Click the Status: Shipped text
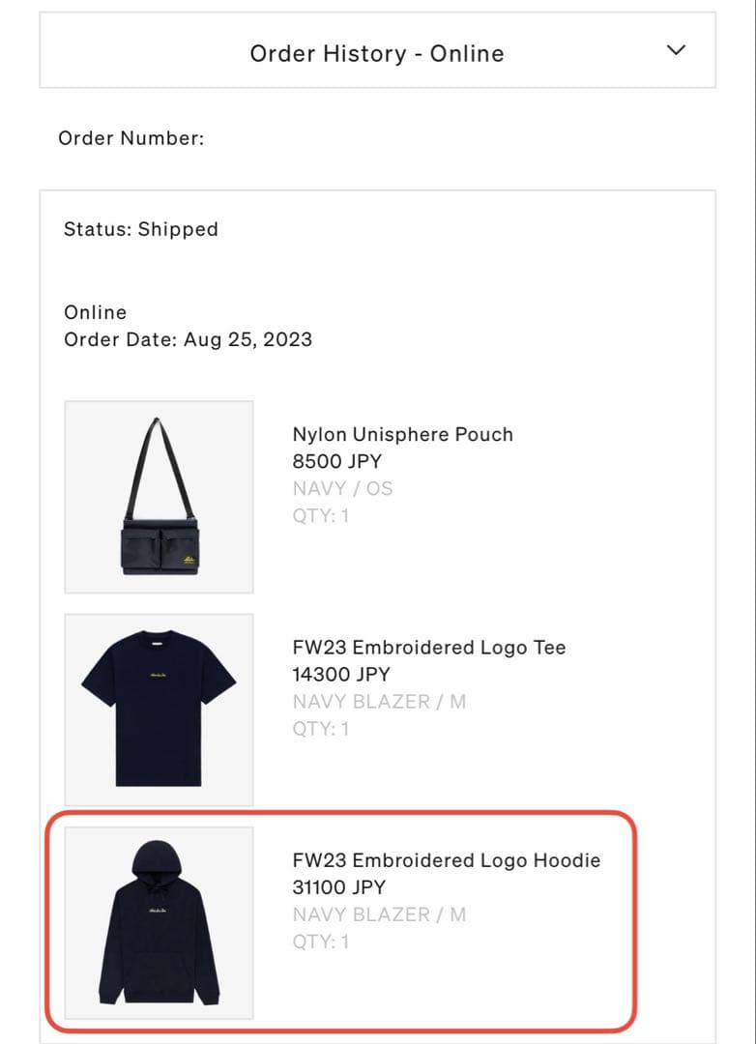The height and width of the screenshot is (1044, 756). coord(141,229)
